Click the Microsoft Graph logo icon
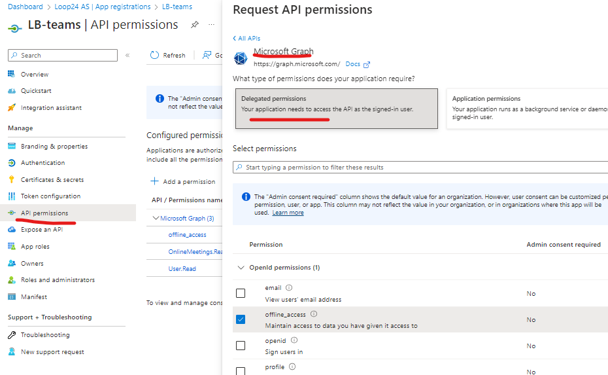The image size is (608, 375). point(241,58)
